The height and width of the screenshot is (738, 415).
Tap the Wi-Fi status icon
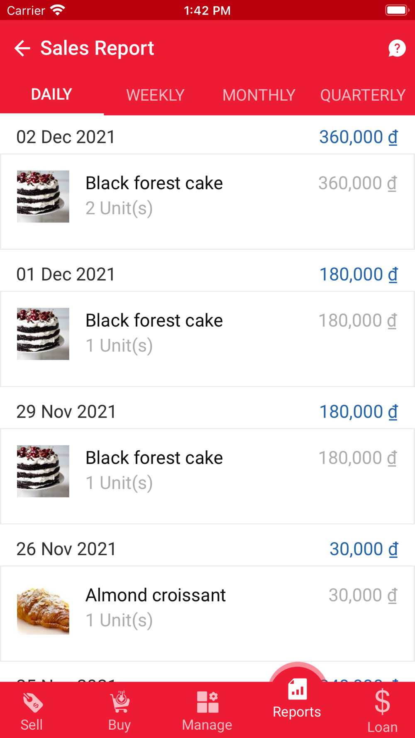58,10
